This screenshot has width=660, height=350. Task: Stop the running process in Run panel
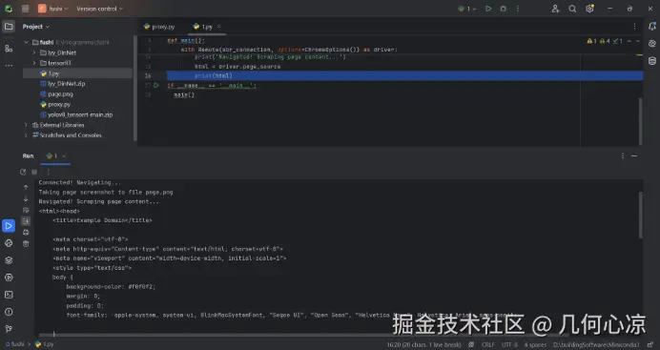[x=34, y=172]
